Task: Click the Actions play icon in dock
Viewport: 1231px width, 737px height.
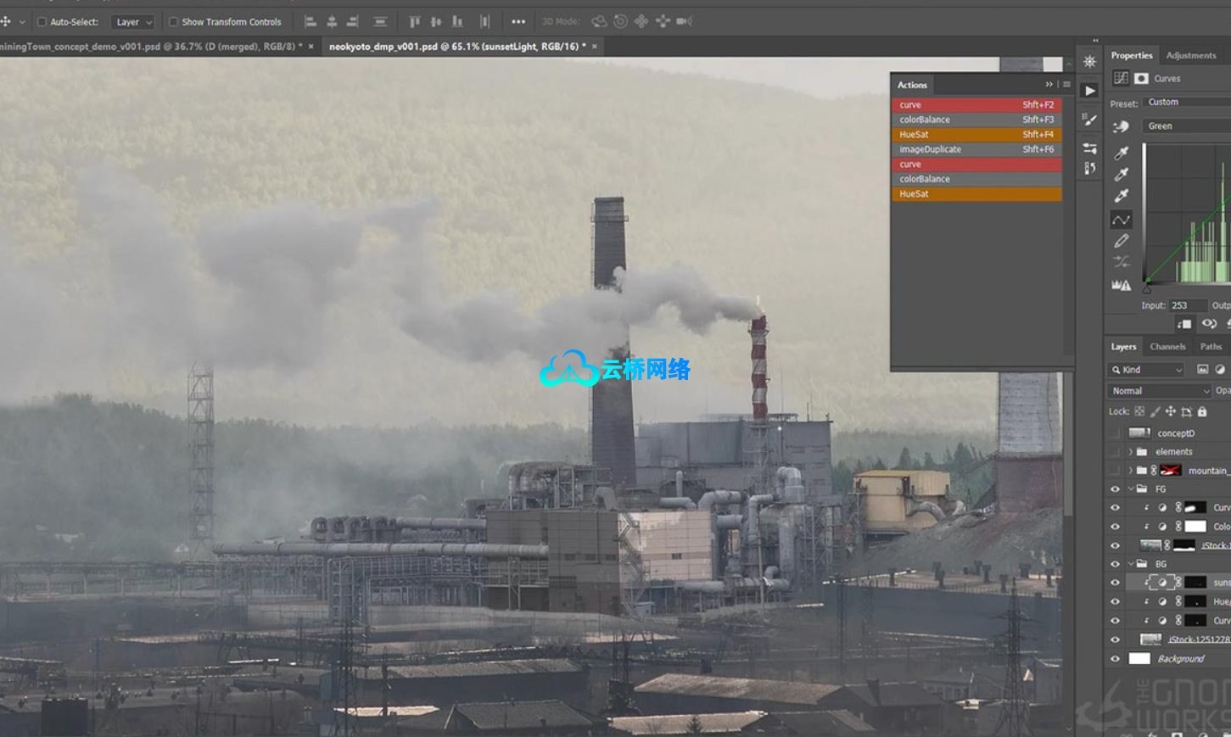Action: pyautogui.click(x=1090, y=91)
